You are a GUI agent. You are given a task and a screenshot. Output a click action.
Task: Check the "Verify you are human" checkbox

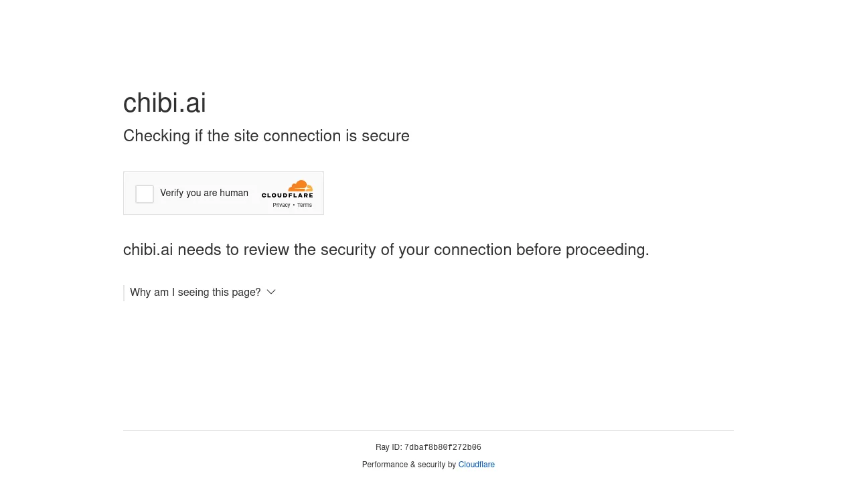pyautogui.click(x=145, y=194)
